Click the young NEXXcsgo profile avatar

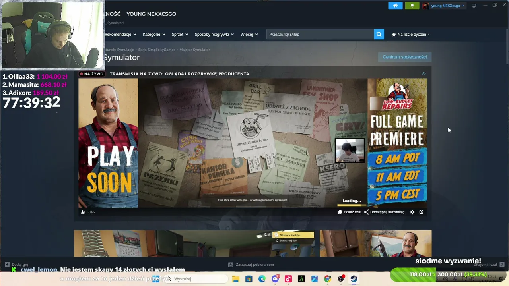(x=425, y=6)
